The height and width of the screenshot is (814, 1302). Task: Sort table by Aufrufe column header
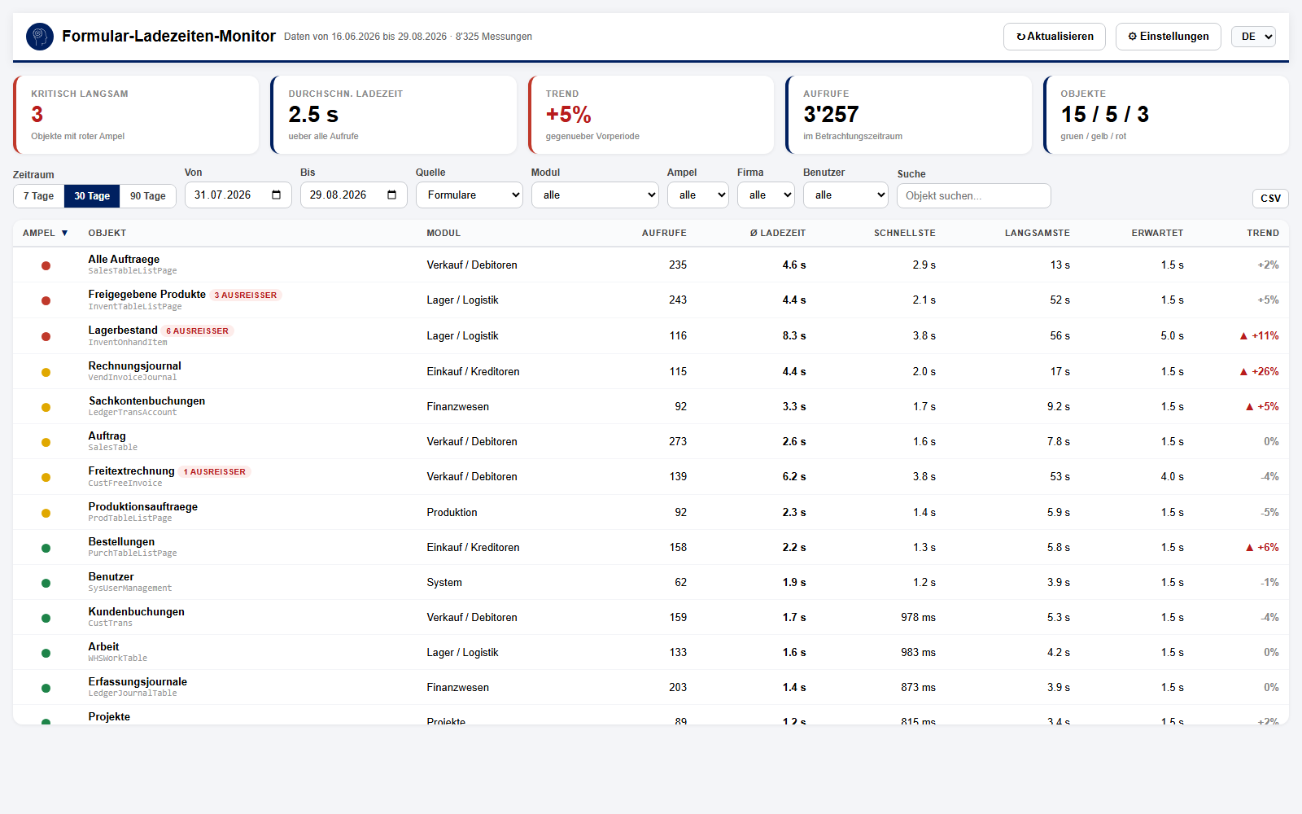(x=664, y=233)
